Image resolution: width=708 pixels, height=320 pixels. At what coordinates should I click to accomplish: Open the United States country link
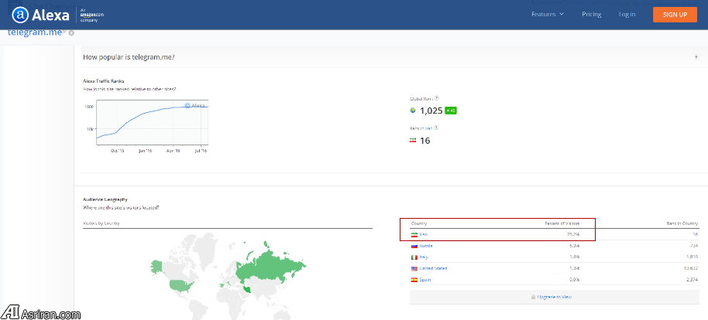(x=434, y=268)
